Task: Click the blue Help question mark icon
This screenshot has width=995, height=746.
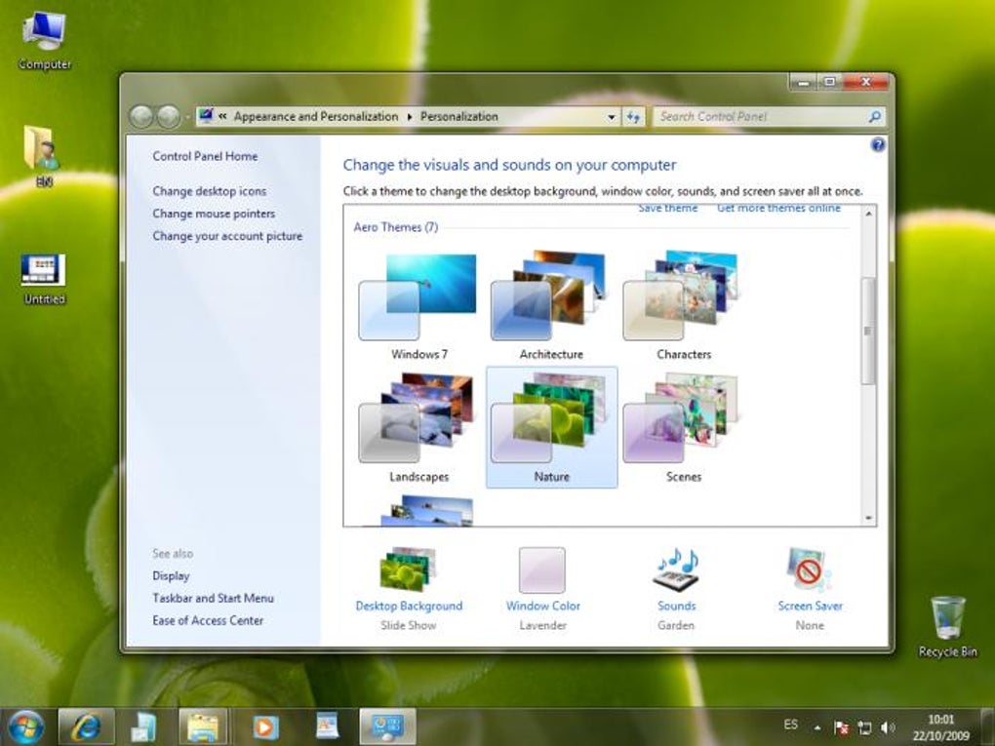Action: click(878, 145)
